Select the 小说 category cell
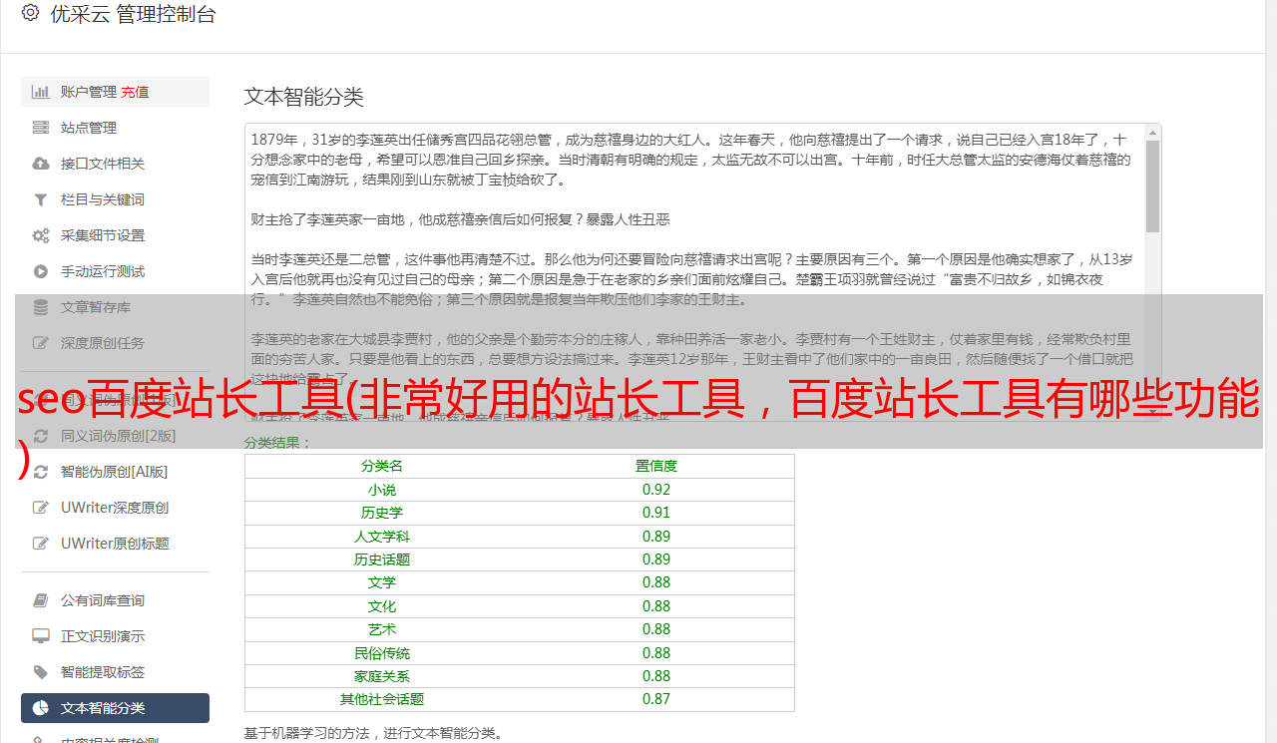This screenshot has width=1277, height=743. pyautogui.click(x=382, y=490)
